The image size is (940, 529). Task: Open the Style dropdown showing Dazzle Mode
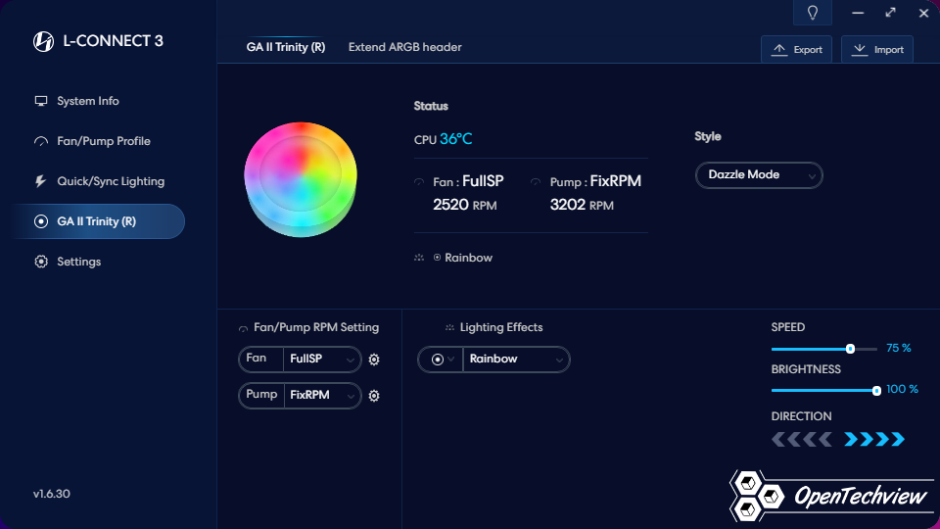pyautogui.click(x=759, y=175)
